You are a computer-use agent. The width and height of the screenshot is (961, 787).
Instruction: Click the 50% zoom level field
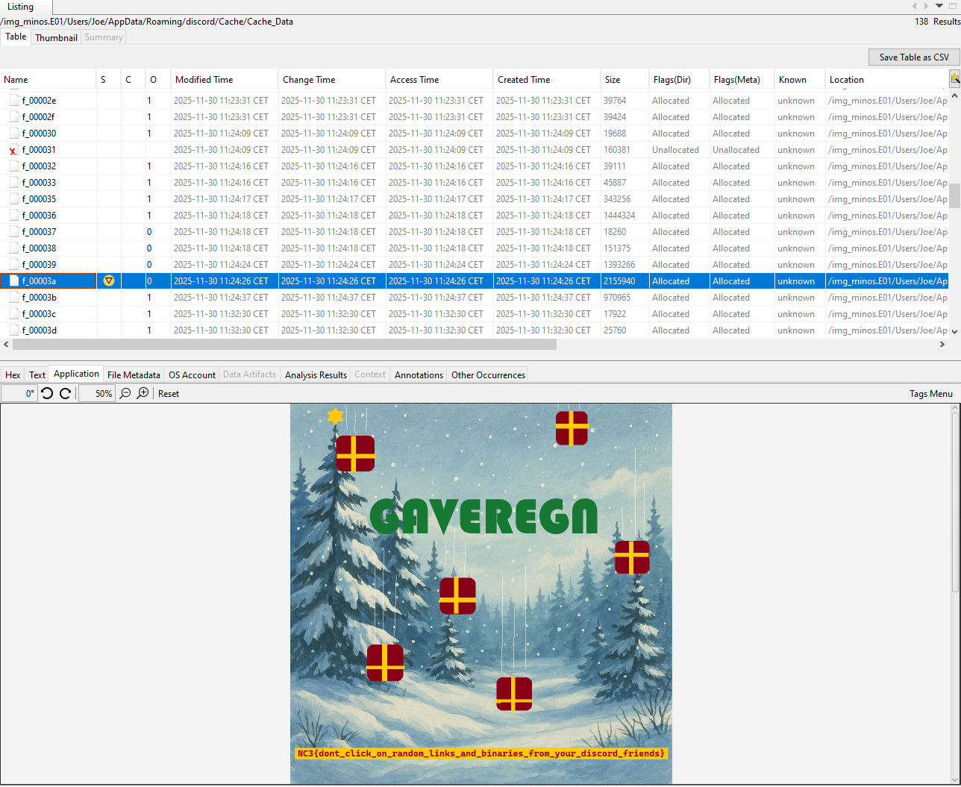pos(97,393)
